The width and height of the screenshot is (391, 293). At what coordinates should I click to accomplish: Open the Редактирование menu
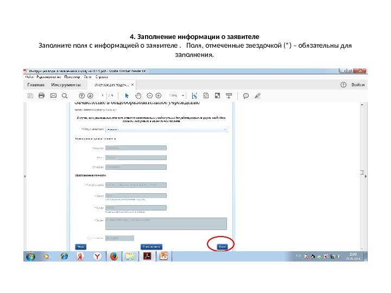click(x=49, y=77)
